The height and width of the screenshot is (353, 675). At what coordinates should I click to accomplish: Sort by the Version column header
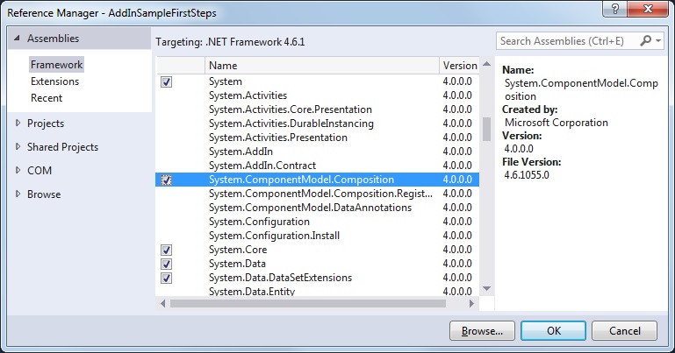(459, 66)
